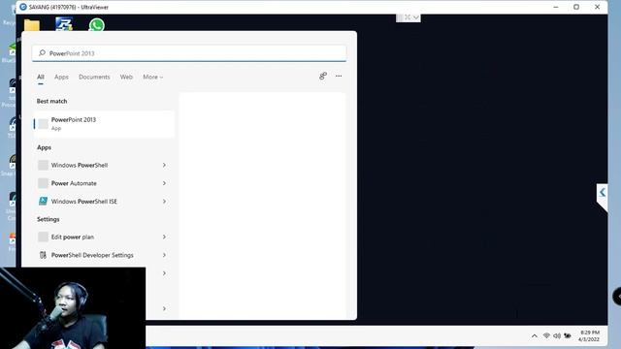
Task: Open search account options icon
Action: tap(323, 76)
